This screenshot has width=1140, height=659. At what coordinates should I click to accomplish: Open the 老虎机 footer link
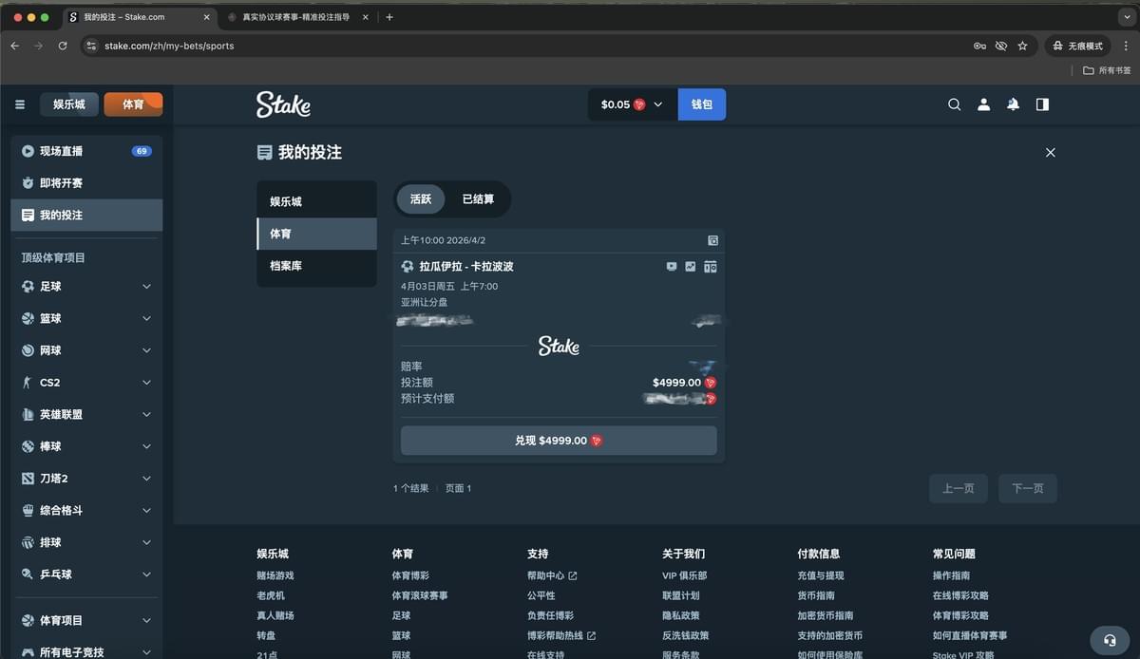coord(271,595)
